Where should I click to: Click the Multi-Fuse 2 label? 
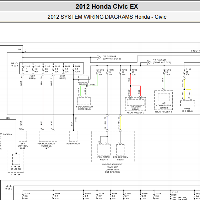click(x=9, y=187)
